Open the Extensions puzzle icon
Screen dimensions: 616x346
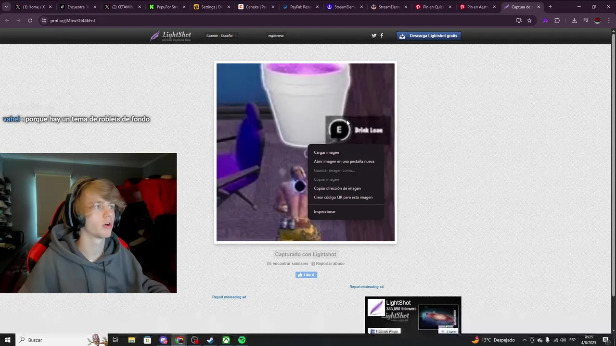[557, 21]
